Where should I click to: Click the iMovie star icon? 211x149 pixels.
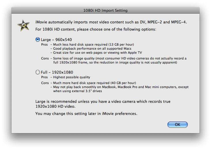point(23,25)
